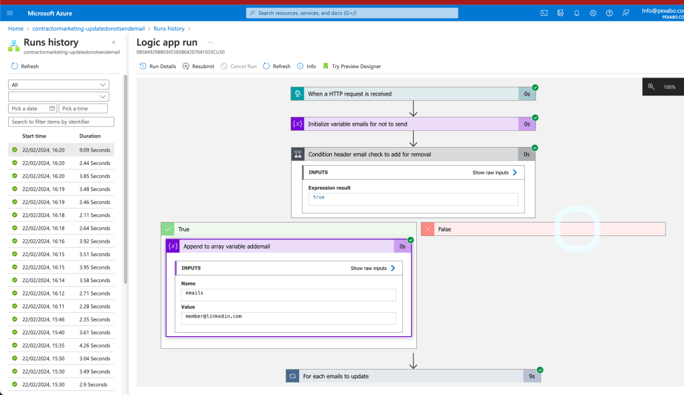The image size is (684, 395).
Task: Click the Logic app run ellipsis menu
Action: click(211, 42)
